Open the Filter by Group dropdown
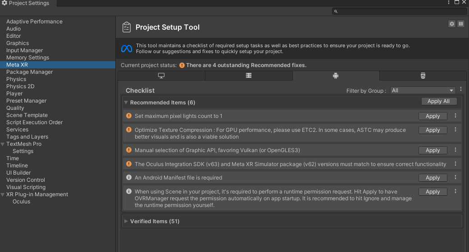This screenshot has width=469, height=252. (x=423, y=90)
